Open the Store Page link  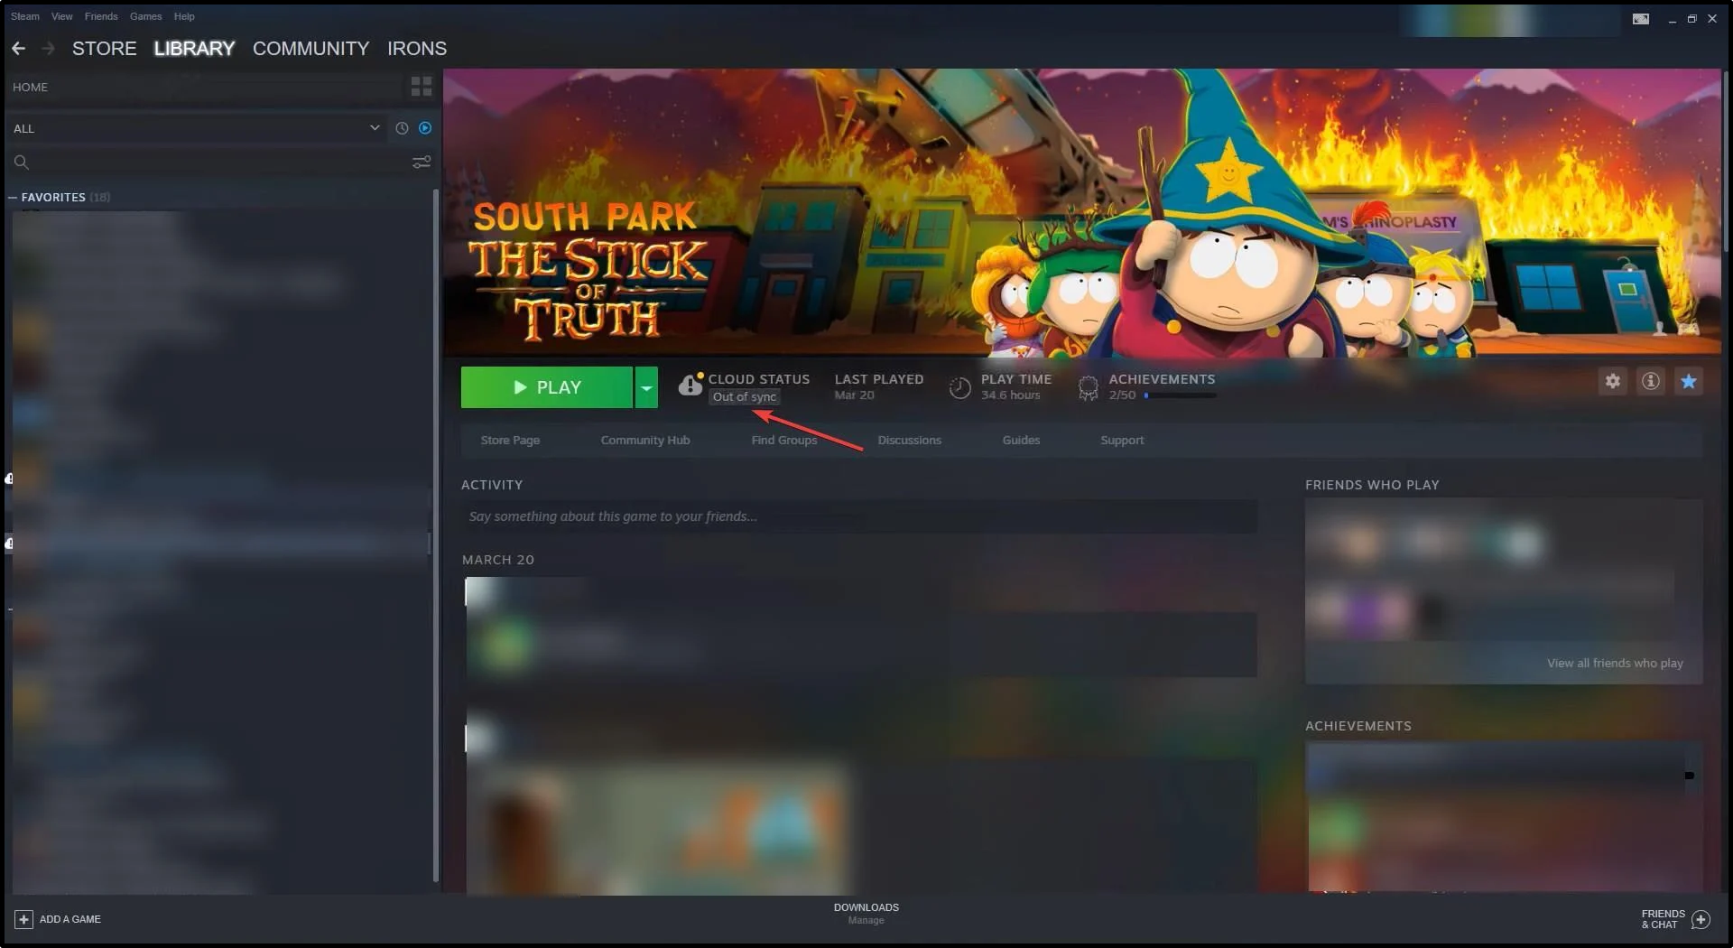point(510,440)
